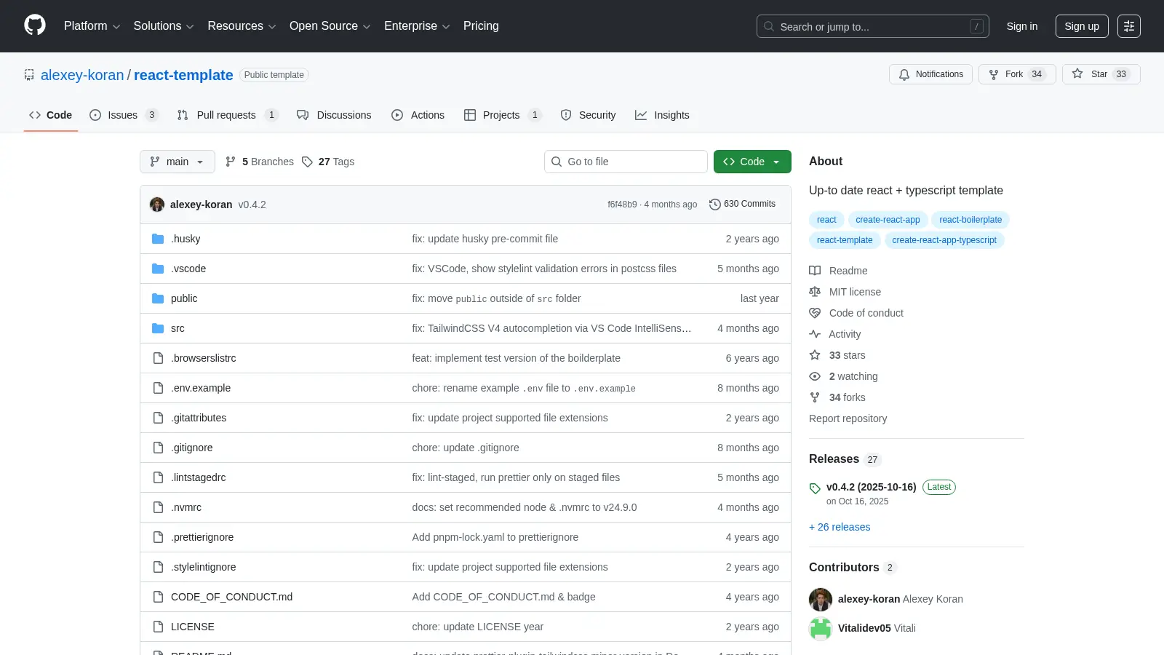Open the + 26 releases link

coord(840,527)
